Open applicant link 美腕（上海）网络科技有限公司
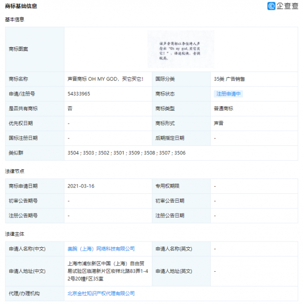This screenshot has height=304, width=303. click(x=101, y=249)
